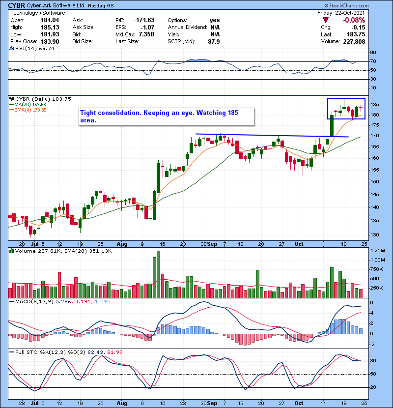Image resolution: width=393 pixels, height=408 pixels.
Task: Click the 1.25M volume axis label
Action: (x=378, y=251)
